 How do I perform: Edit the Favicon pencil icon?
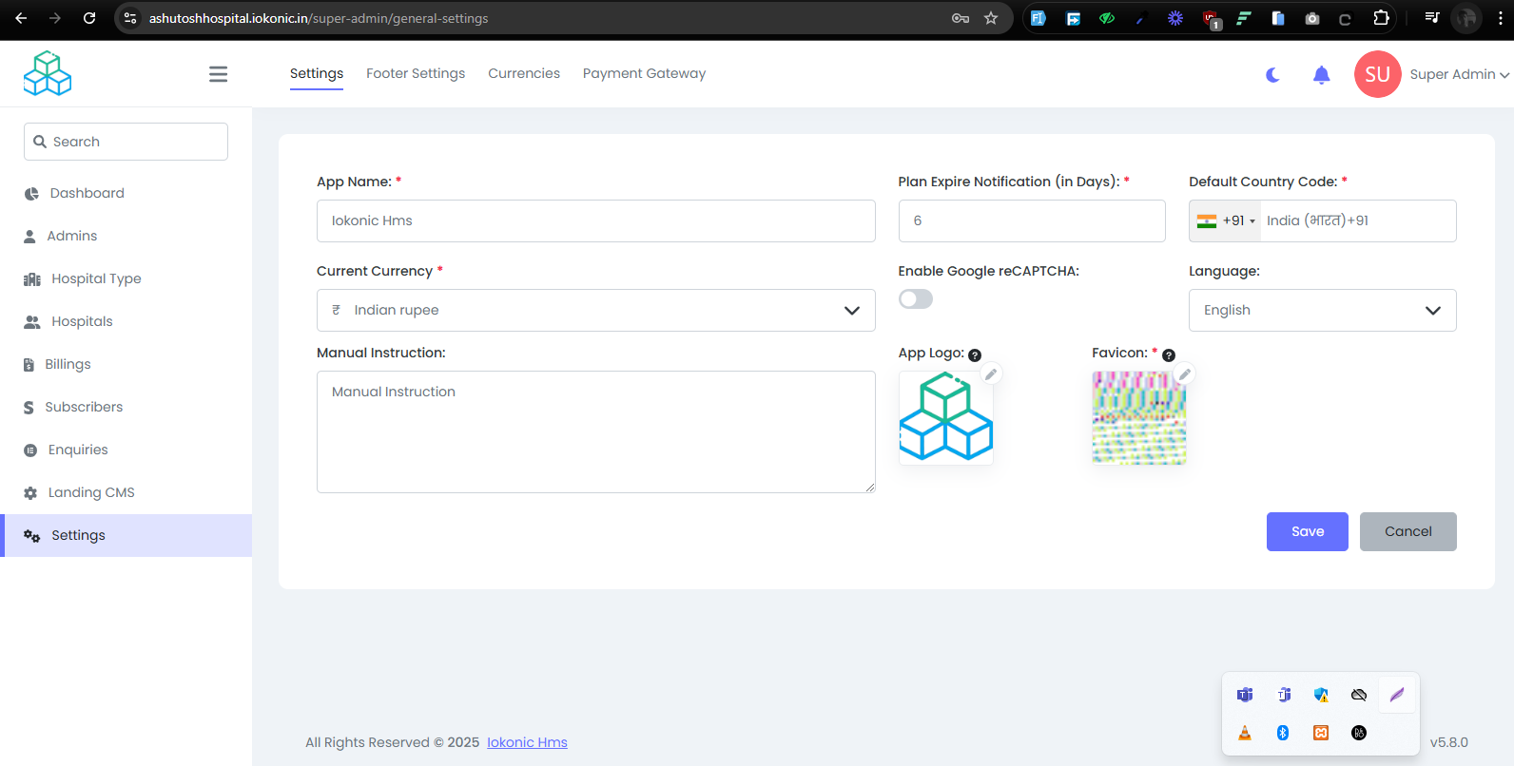[x=1184, y=374]
